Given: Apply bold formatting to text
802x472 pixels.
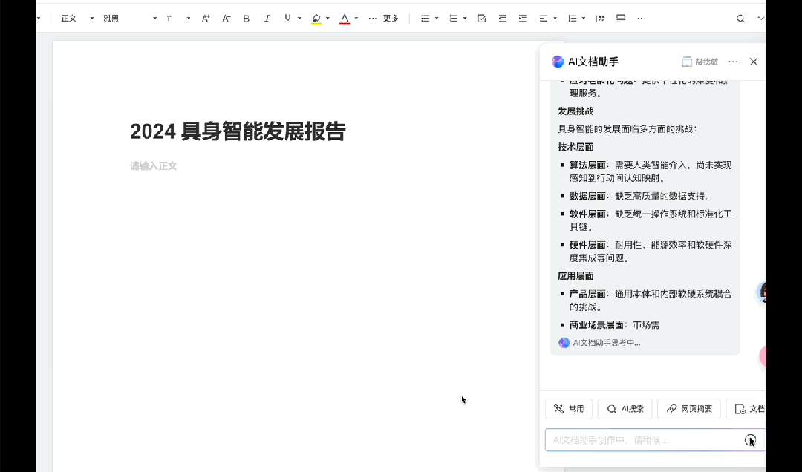Looking at the screenshot, I should [246, 18].
